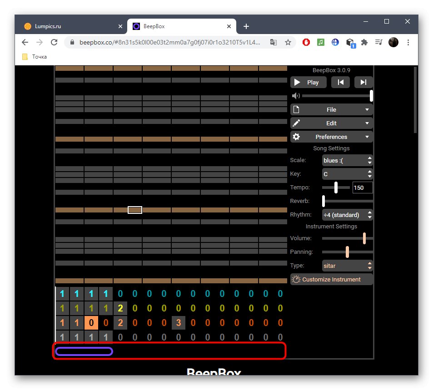
Task: Select the yellow pattern cell numbered 2
Action: coord(120,308)
